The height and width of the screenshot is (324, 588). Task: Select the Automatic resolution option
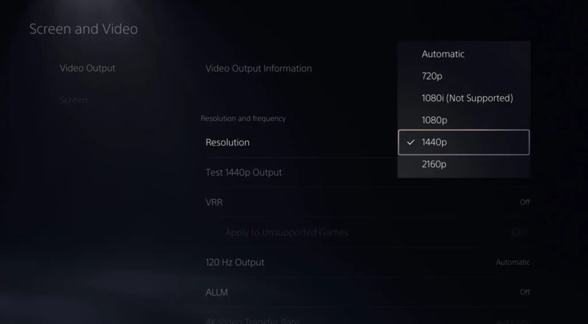click(443, 54)
